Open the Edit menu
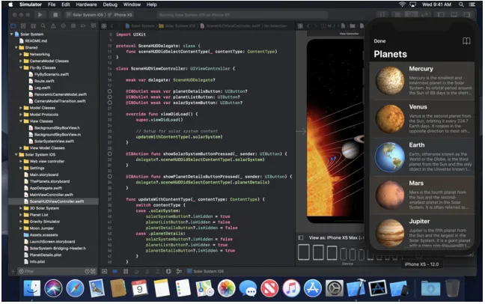 coord(66,4)
